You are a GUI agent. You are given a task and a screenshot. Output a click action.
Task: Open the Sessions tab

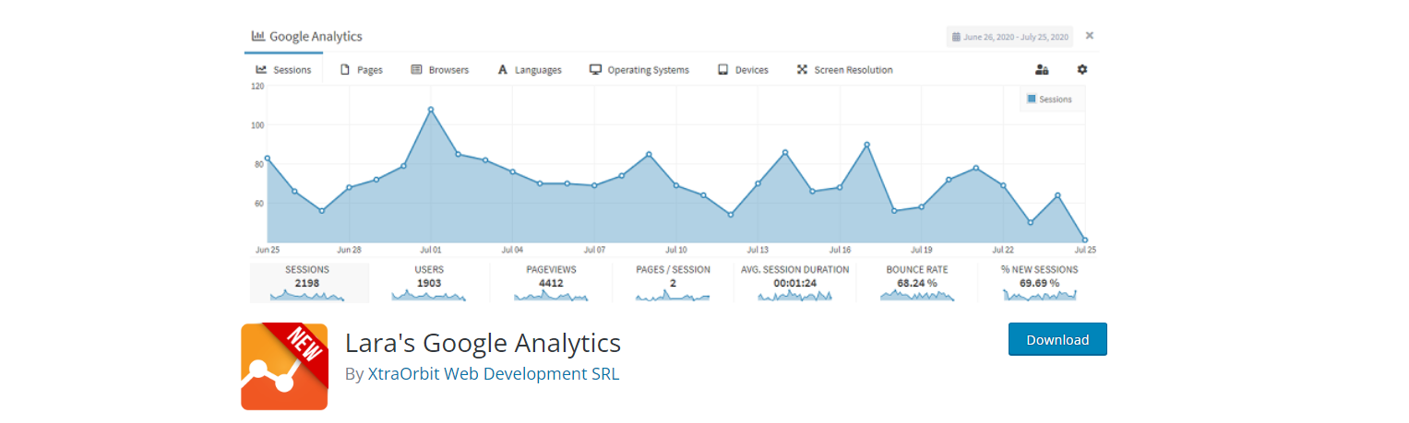(x=283, y=69)
